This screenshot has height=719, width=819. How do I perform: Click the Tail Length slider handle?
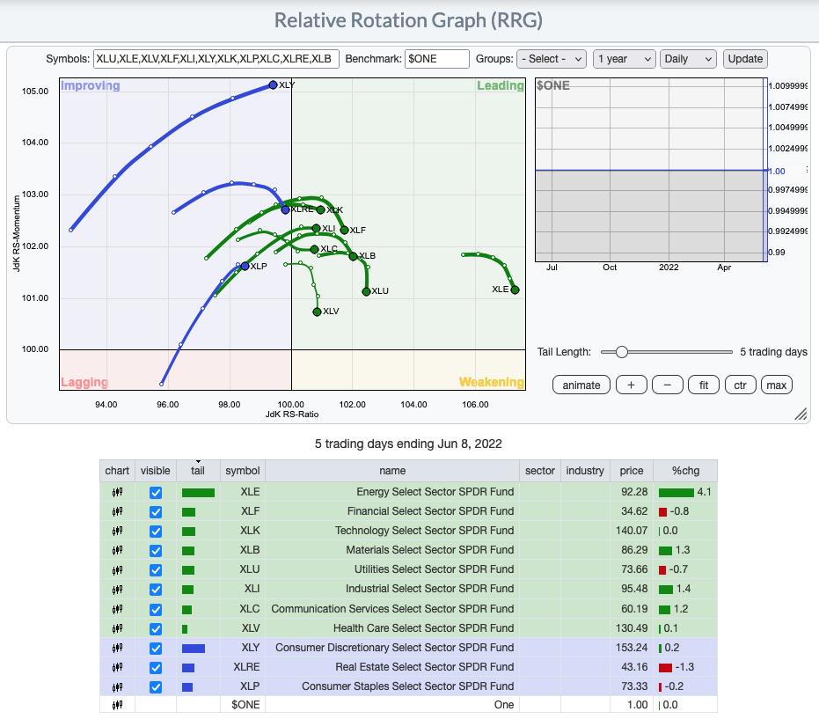tap(622, 352)
